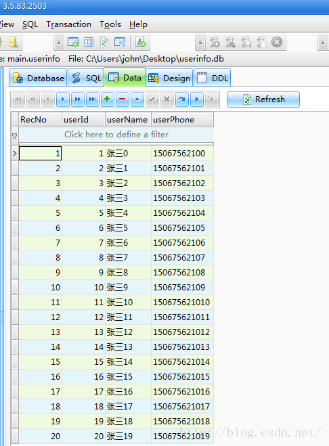
Task: Select RecNo cell 14
Action: pyautogui.click(x=41, y=347)
